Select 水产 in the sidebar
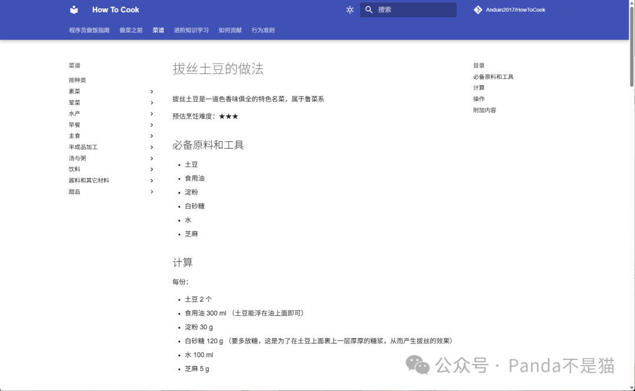Image resolution: width=635 pixels, height=391 pixels. point(75,114)
